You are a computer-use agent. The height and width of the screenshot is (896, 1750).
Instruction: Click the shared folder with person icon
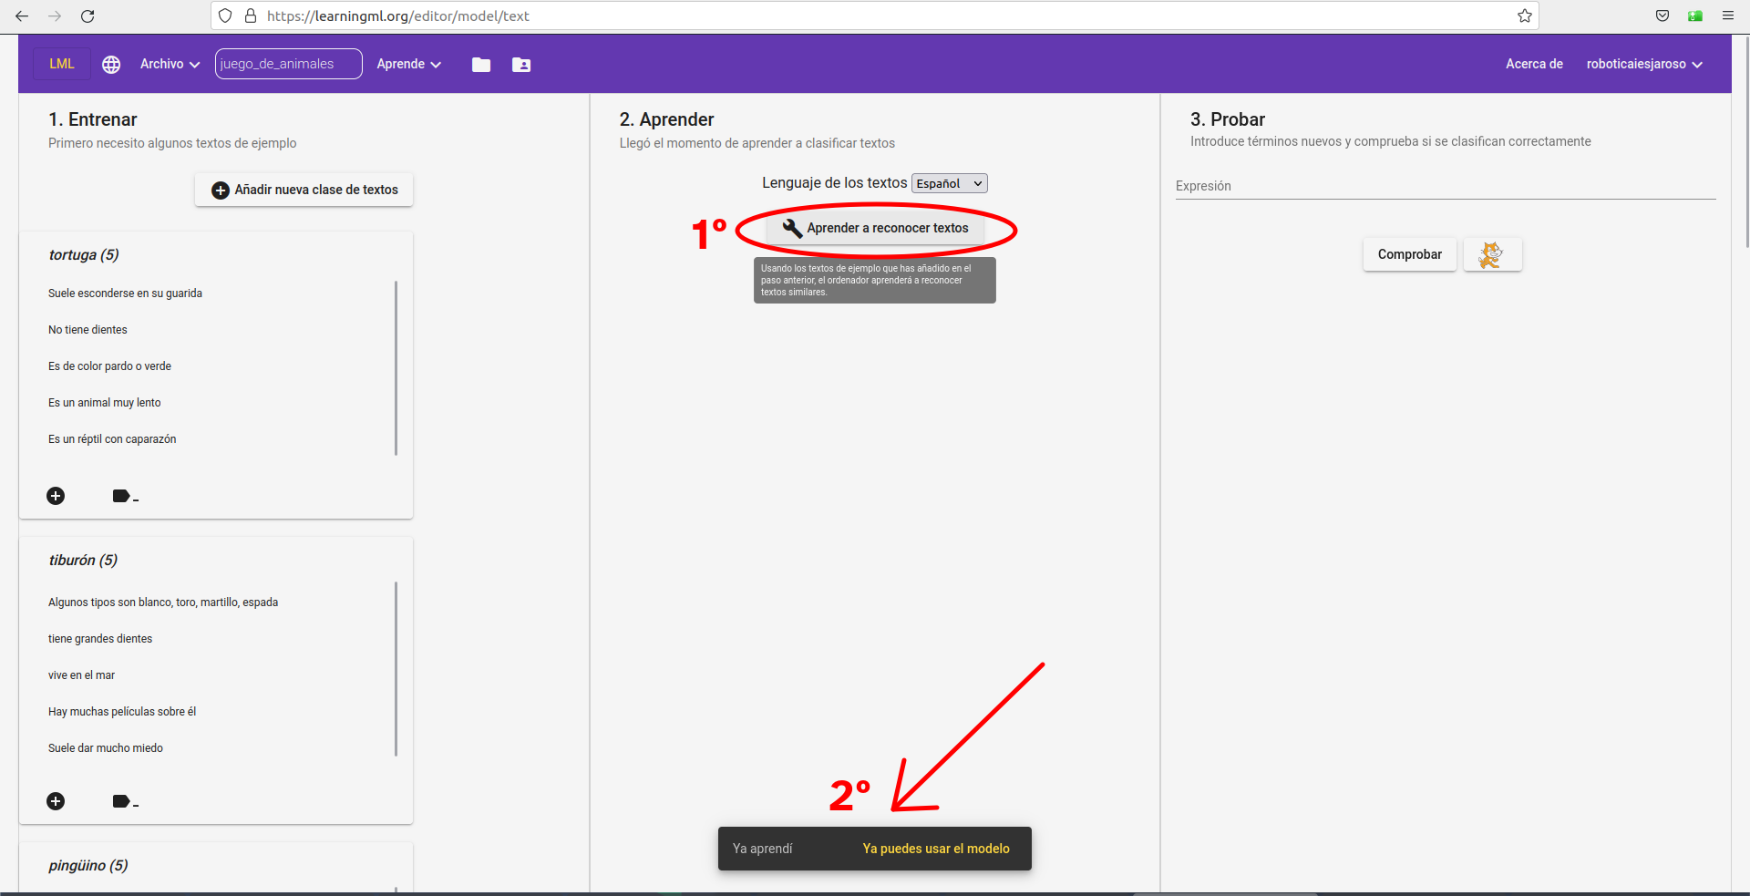521,64
